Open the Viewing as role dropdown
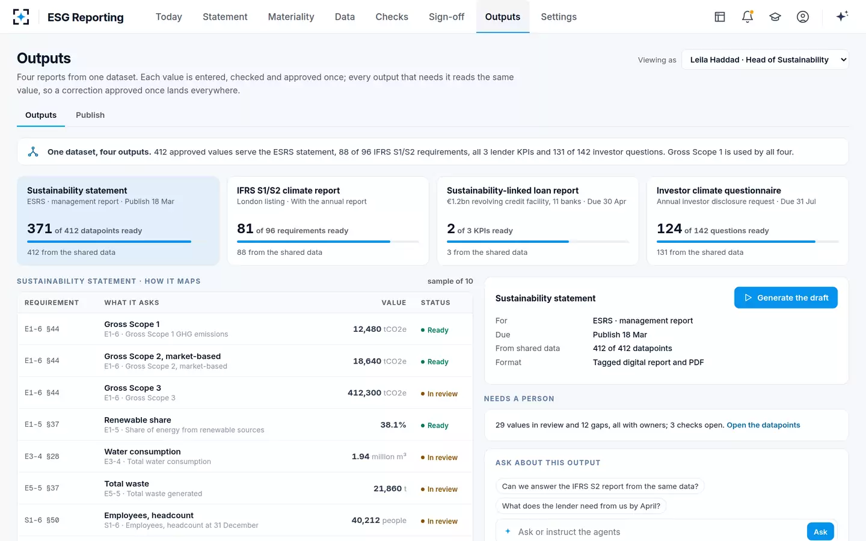This screenshot has height=541, width=866. [765, 60]
